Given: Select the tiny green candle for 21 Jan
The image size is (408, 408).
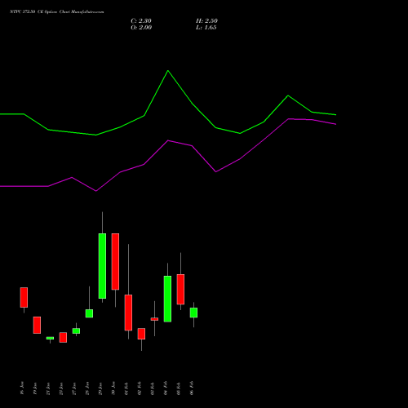Looking at the screenshot, I should [x=50, y=338].
